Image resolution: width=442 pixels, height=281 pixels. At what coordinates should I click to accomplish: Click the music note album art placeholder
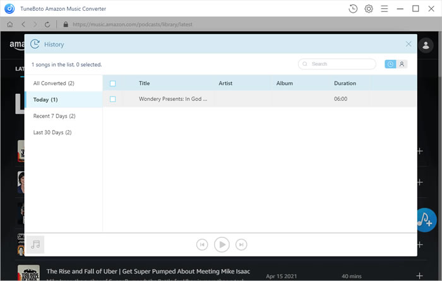[35, 244]
